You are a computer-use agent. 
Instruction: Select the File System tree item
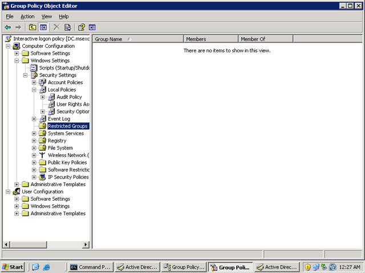60,148
